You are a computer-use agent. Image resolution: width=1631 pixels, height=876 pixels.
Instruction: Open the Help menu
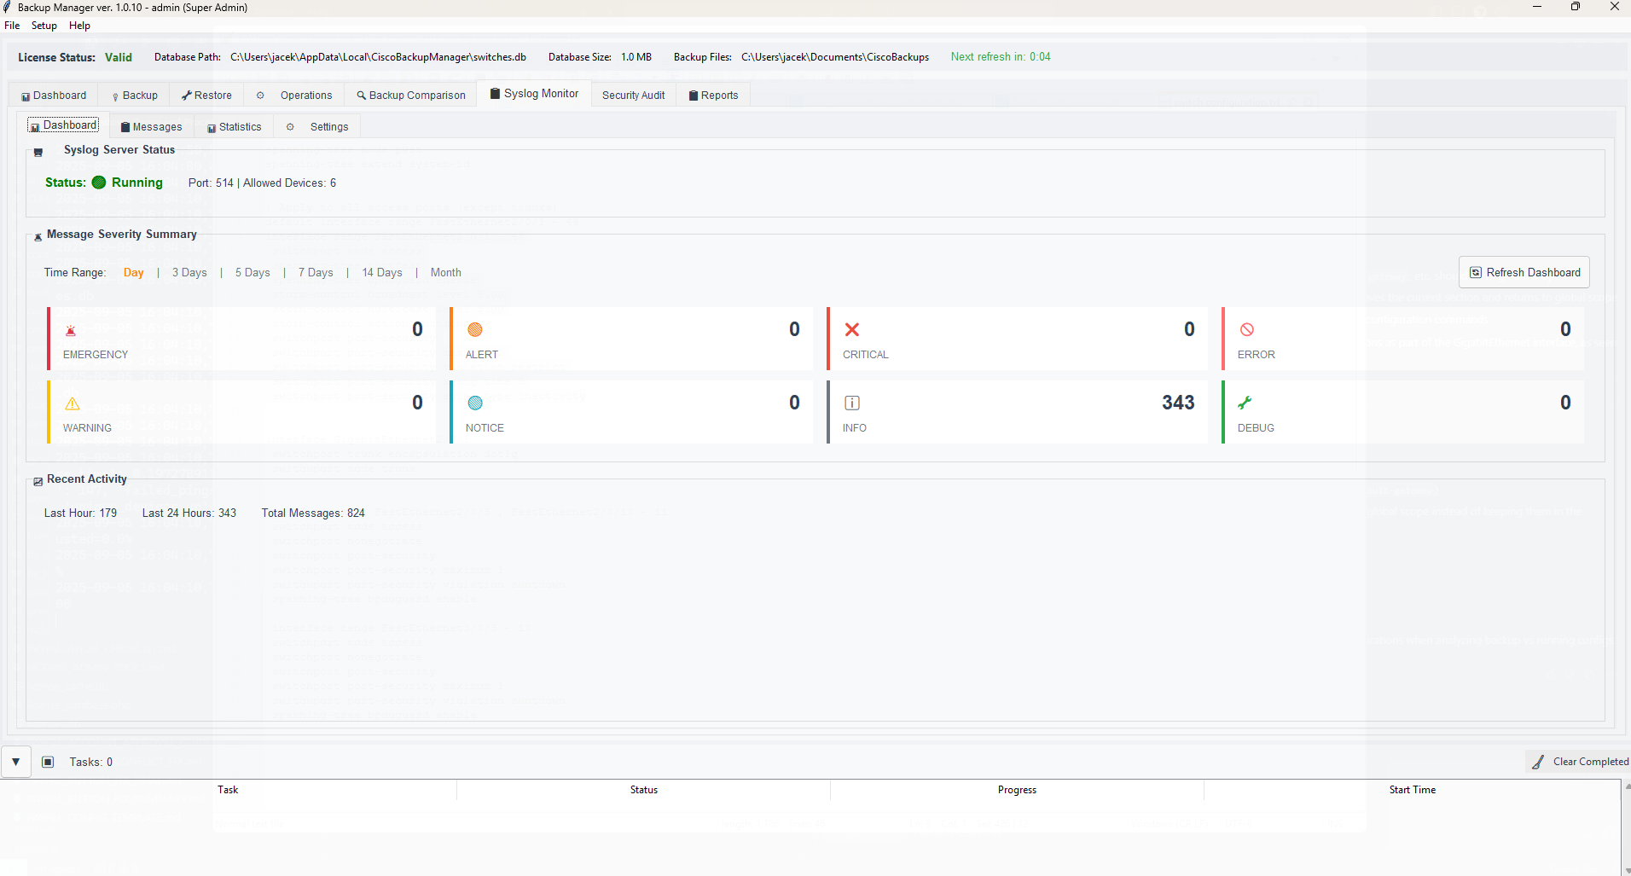(x=79, y=26)
